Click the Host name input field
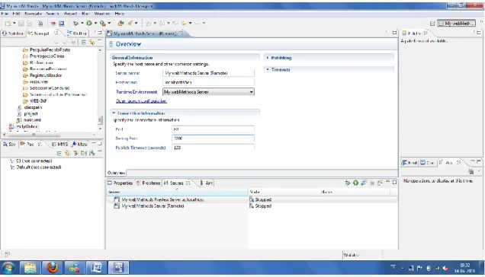The height and width of the screenshot is (277, 485). (x=208, y=82)
